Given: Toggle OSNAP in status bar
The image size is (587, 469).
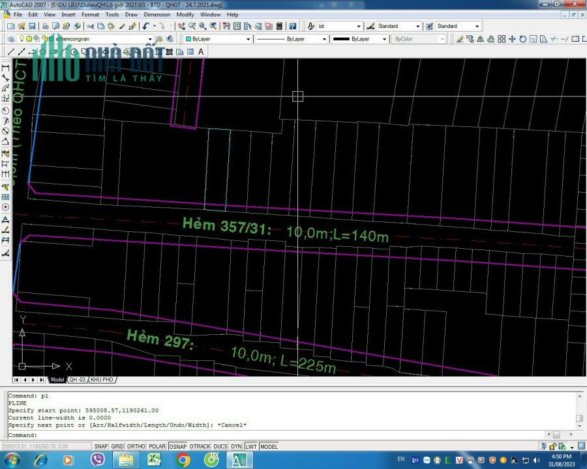Looking at the screenshot, I should coord(177,446).
